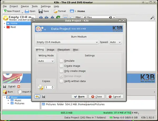Click the Save floppy icon in toolbar
The image size is (158, 121).
click(41, 11)
